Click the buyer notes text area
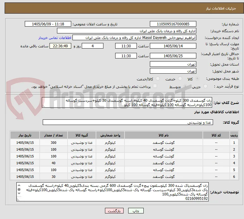The width and height of the screenshot is (244, 219). [112, 192]
